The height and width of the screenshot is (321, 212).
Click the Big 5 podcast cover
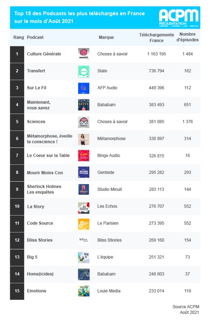pyautogui.click(x=84, y=257)
